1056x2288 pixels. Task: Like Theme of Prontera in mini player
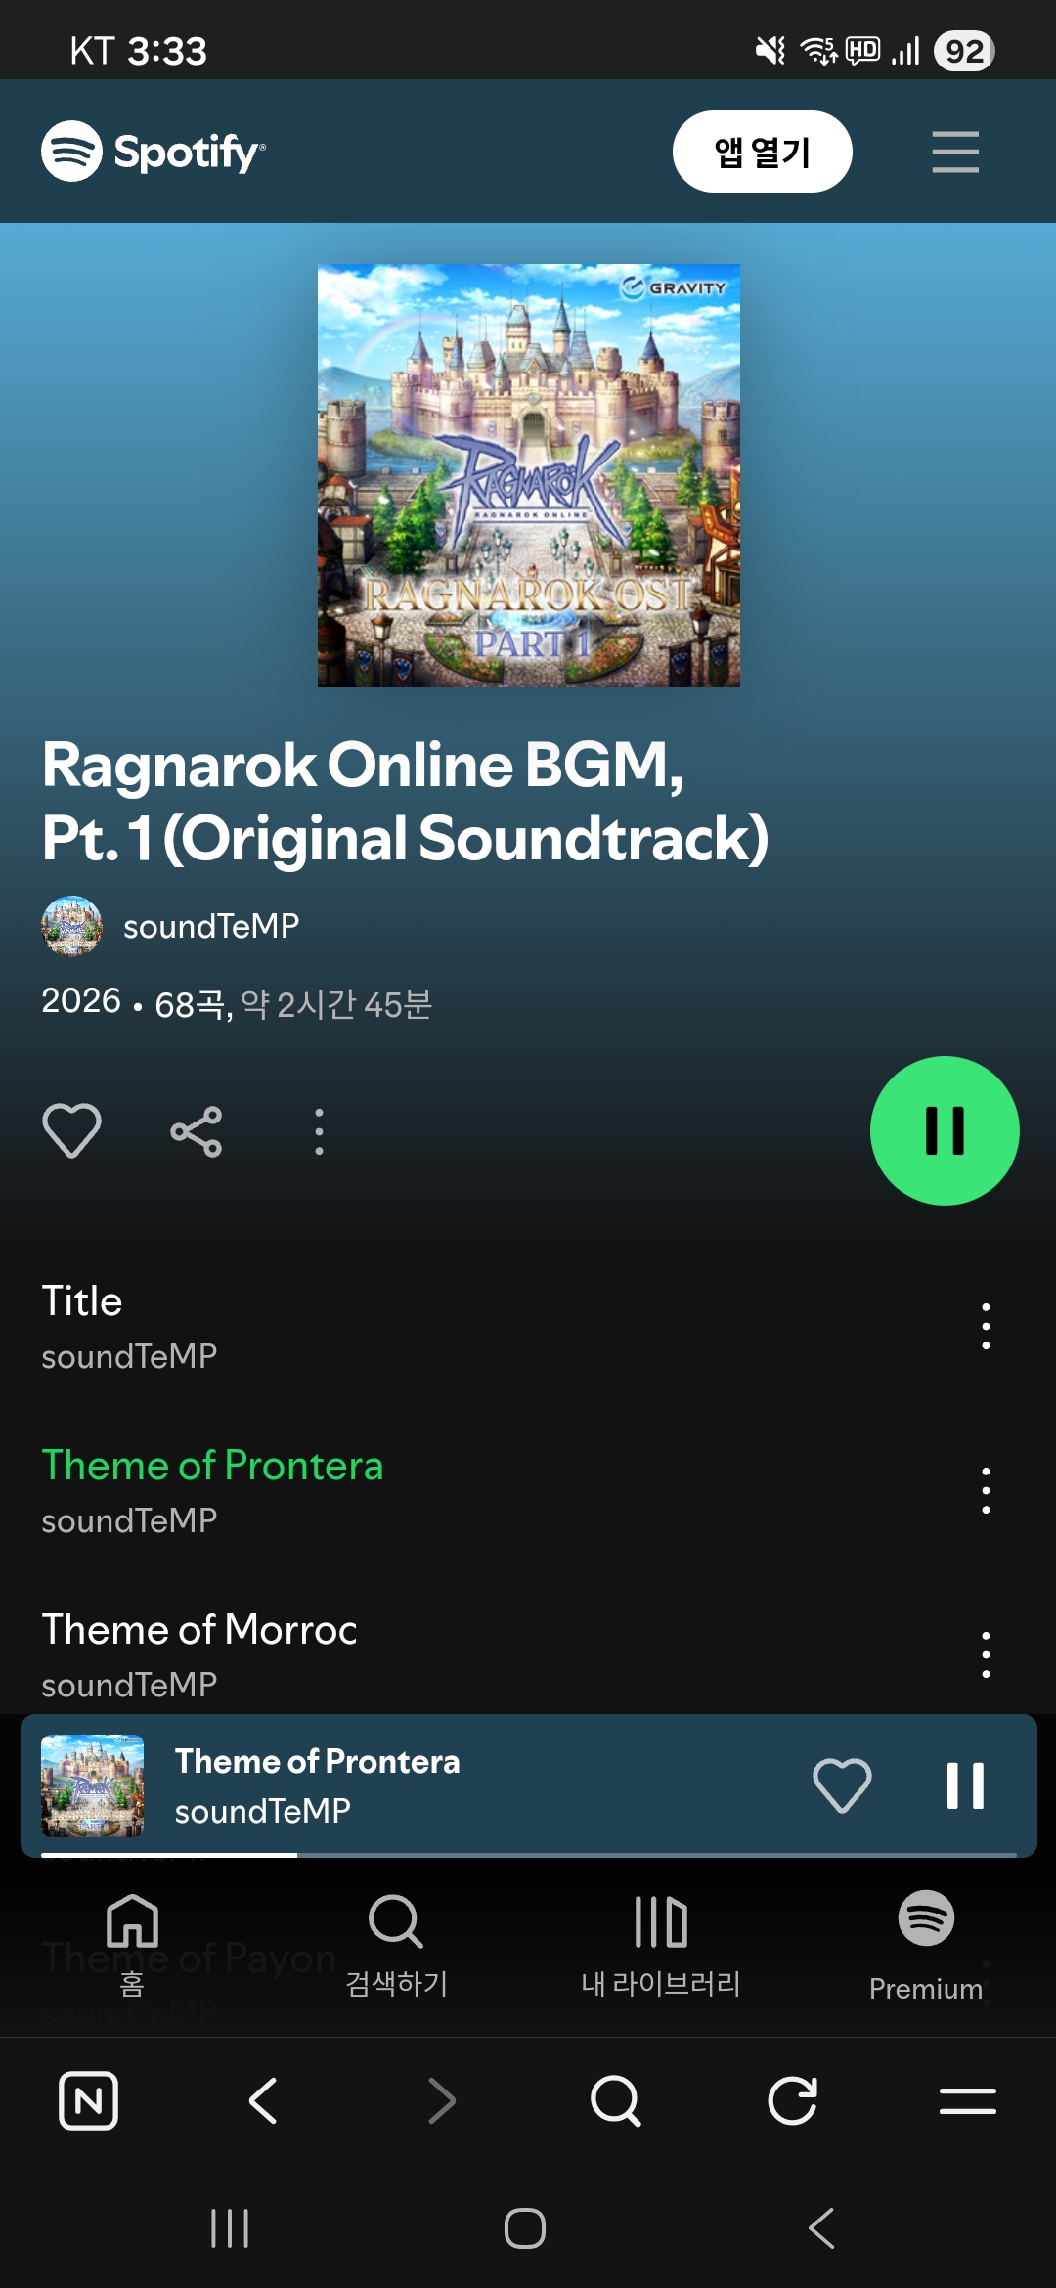pos(842,1785)
